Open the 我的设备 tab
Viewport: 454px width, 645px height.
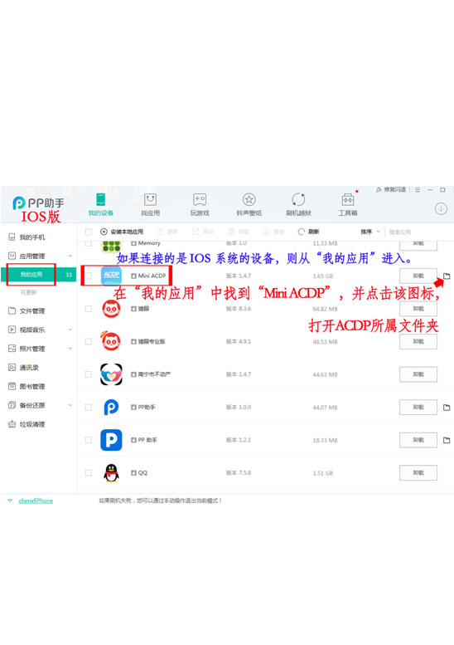(100, 204)
